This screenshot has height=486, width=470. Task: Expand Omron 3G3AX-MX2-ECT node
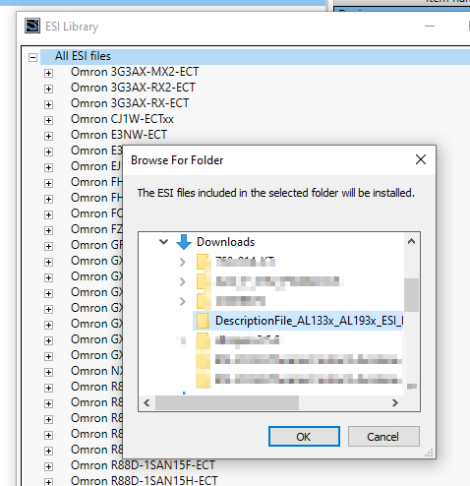48,73
